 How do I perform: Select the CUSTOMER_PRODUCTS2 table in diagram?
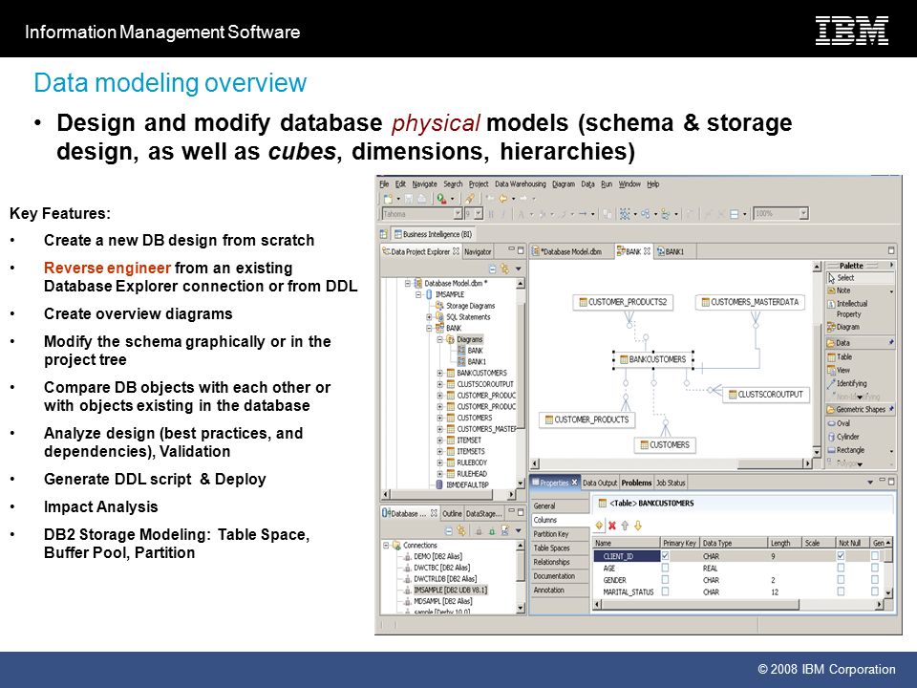[x=623, y=302]
